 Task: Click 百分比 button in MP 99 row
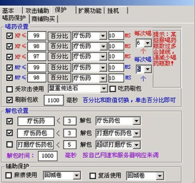pyautogui.click(x=59, y=67)
